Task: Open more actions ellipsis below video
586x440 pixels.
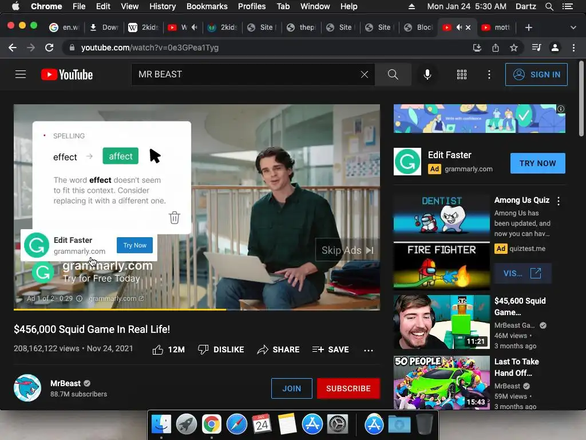Action: coord(368,350)
